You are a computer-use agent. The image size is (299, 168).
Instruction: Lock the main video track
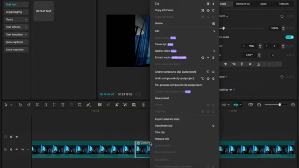pos(11,149)
